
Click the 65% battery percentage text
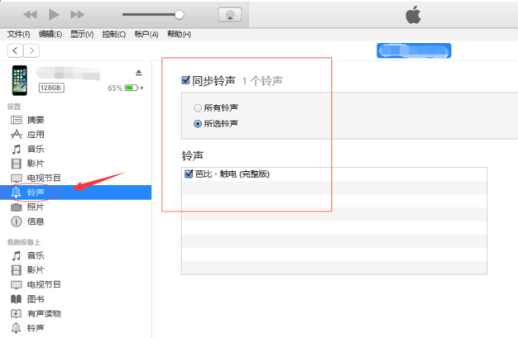point(115,88)
